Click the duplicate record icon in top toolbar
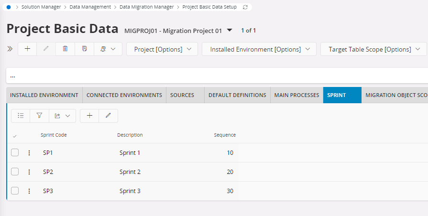This screenshot has height=216, width=428. click(85, 49)
